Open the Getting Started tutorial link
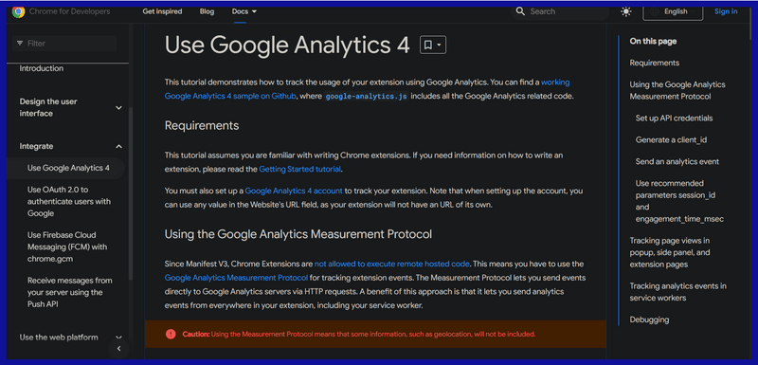Screen dimensions: 758x365 (300, 169)
